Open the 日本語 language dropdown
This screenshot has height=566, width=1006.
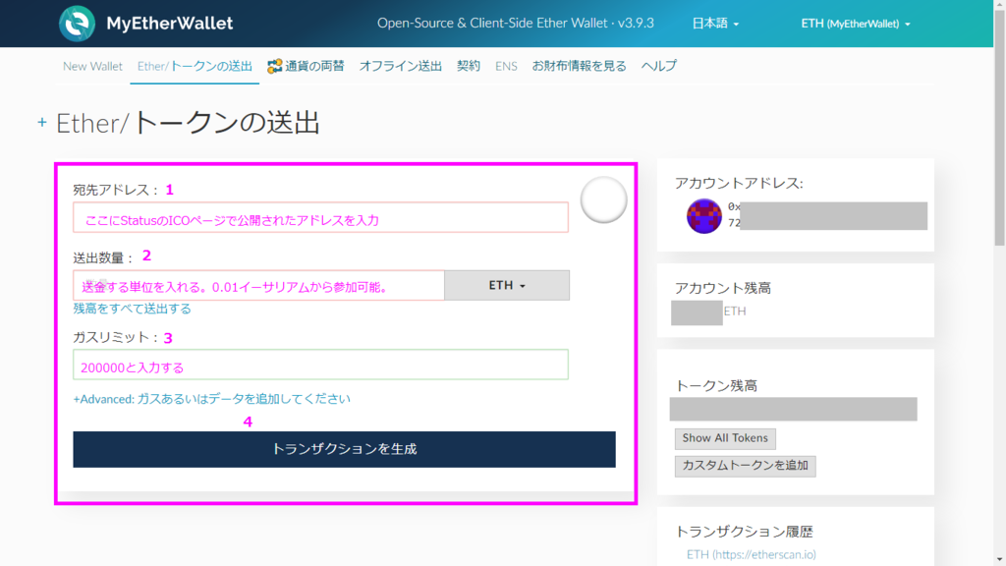click(715, 24)
